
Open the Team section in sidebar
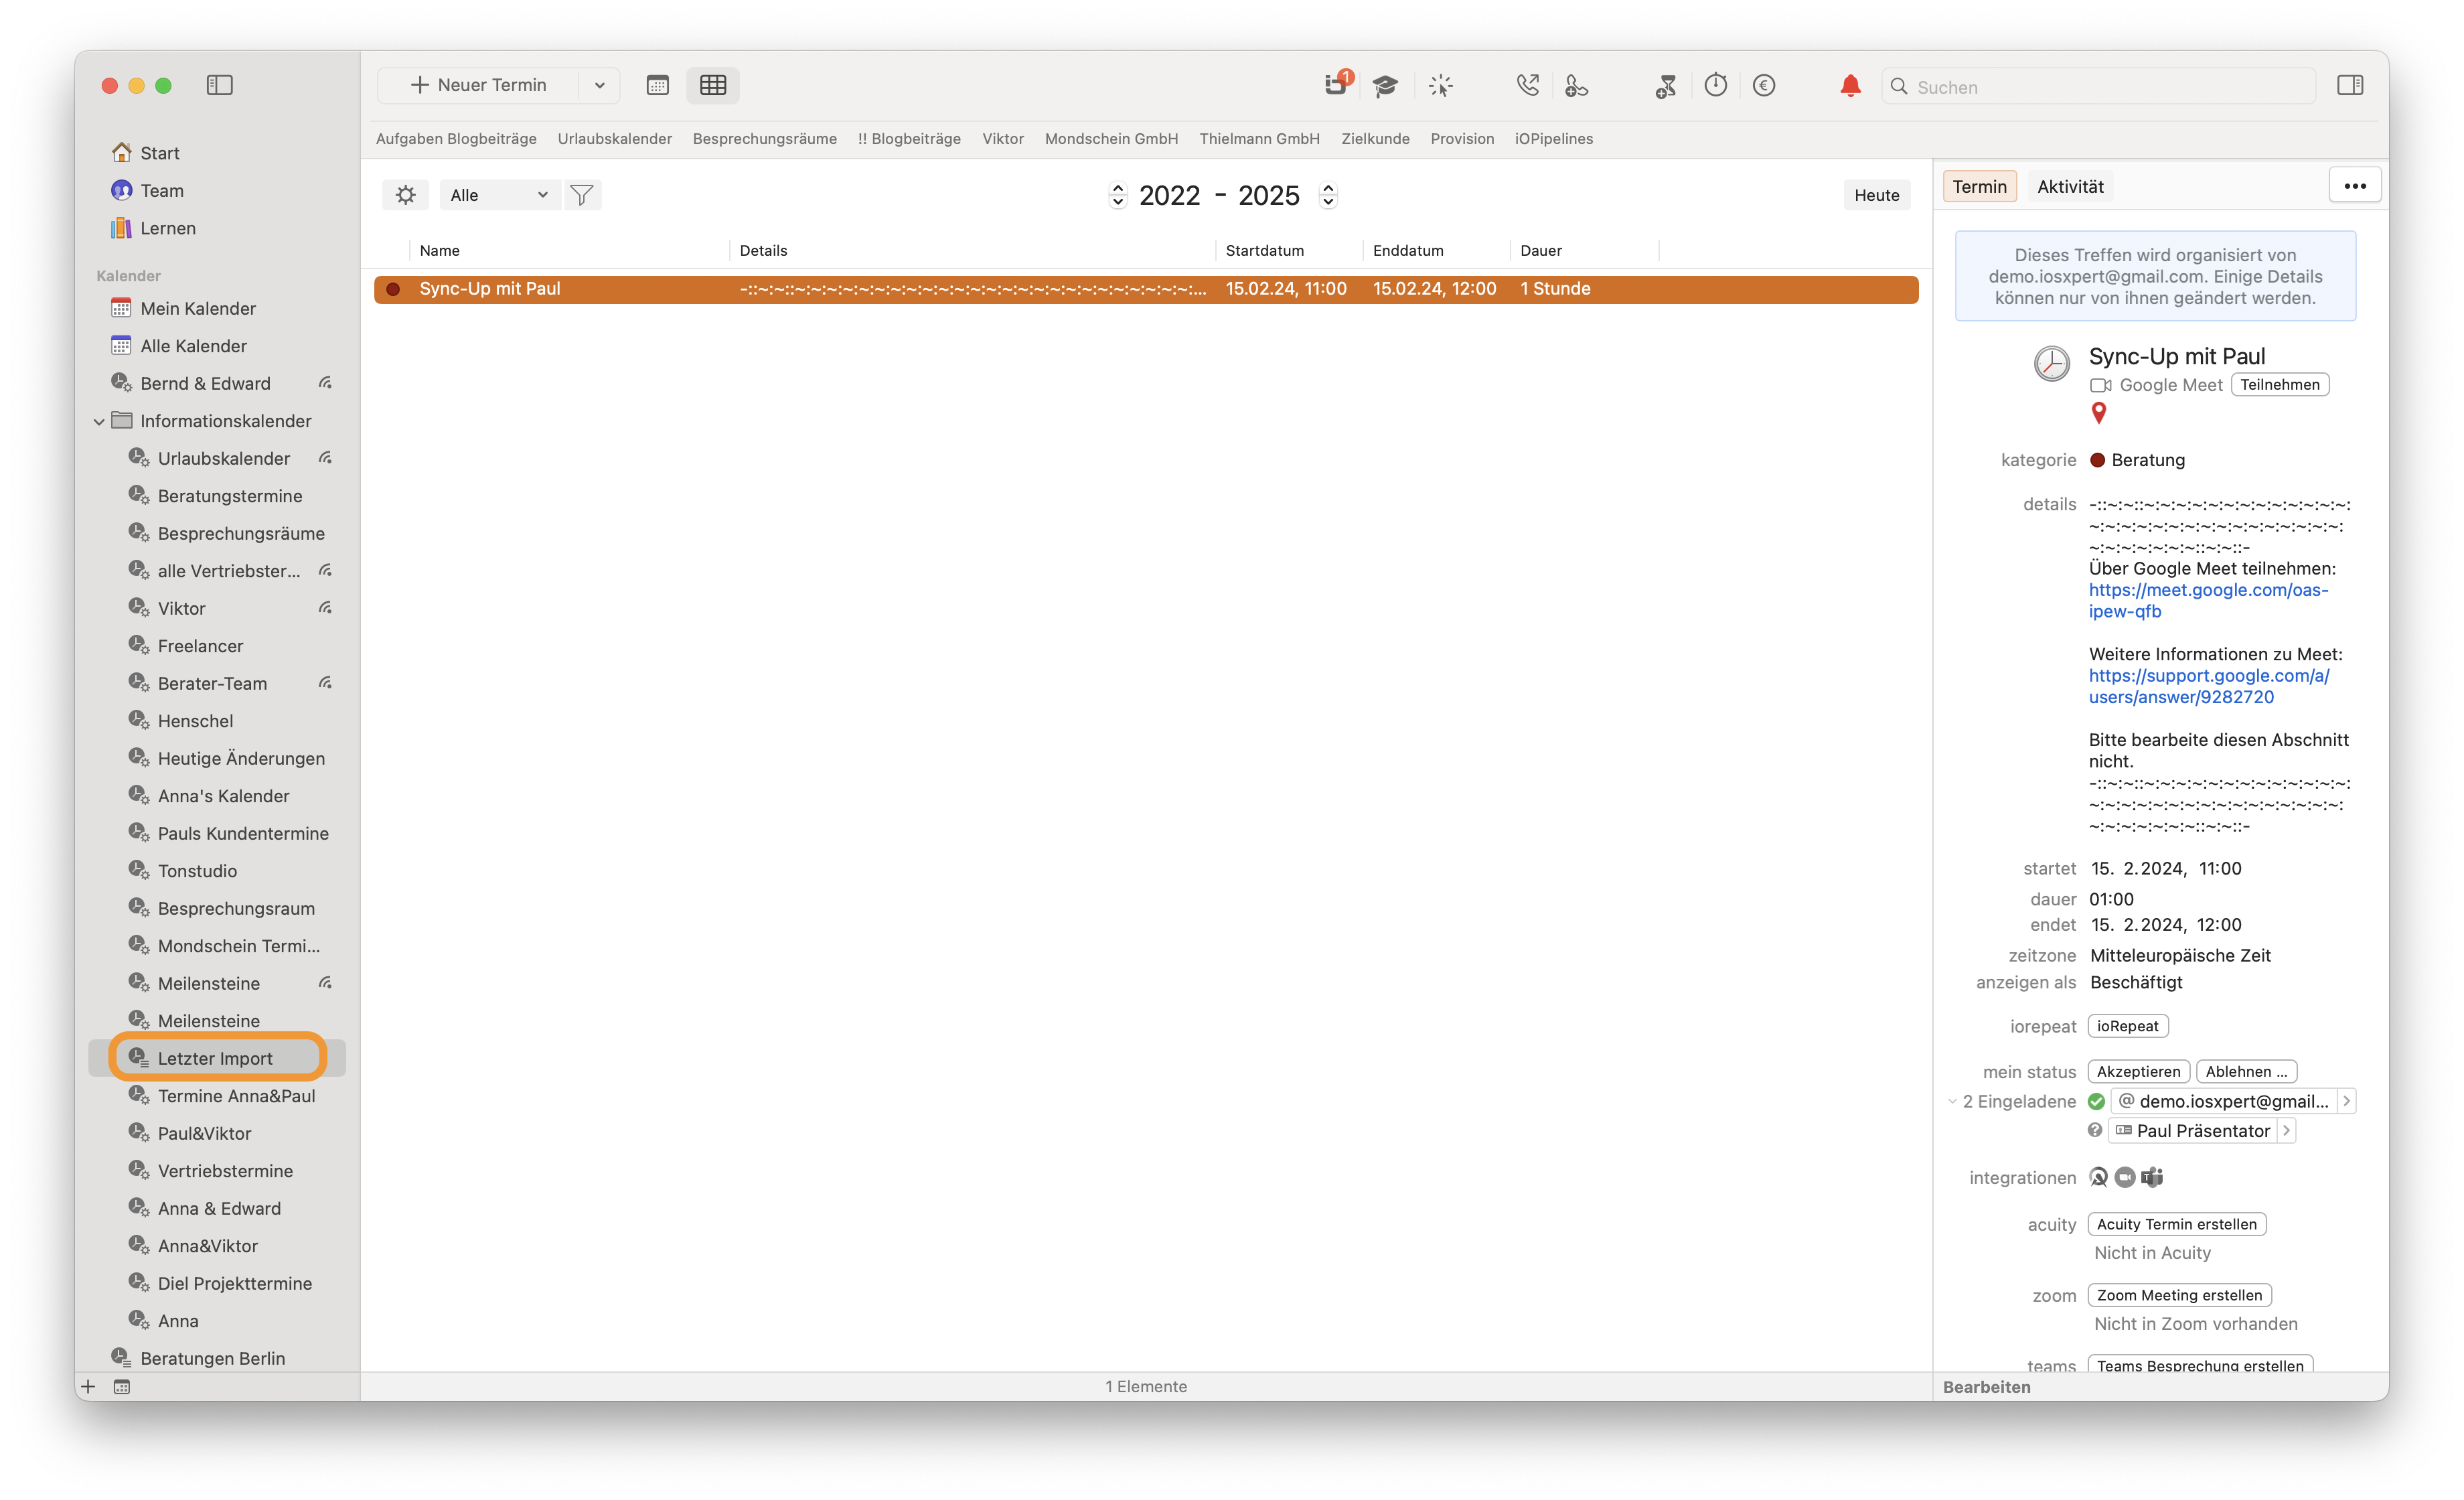click(x=161, y=190)
